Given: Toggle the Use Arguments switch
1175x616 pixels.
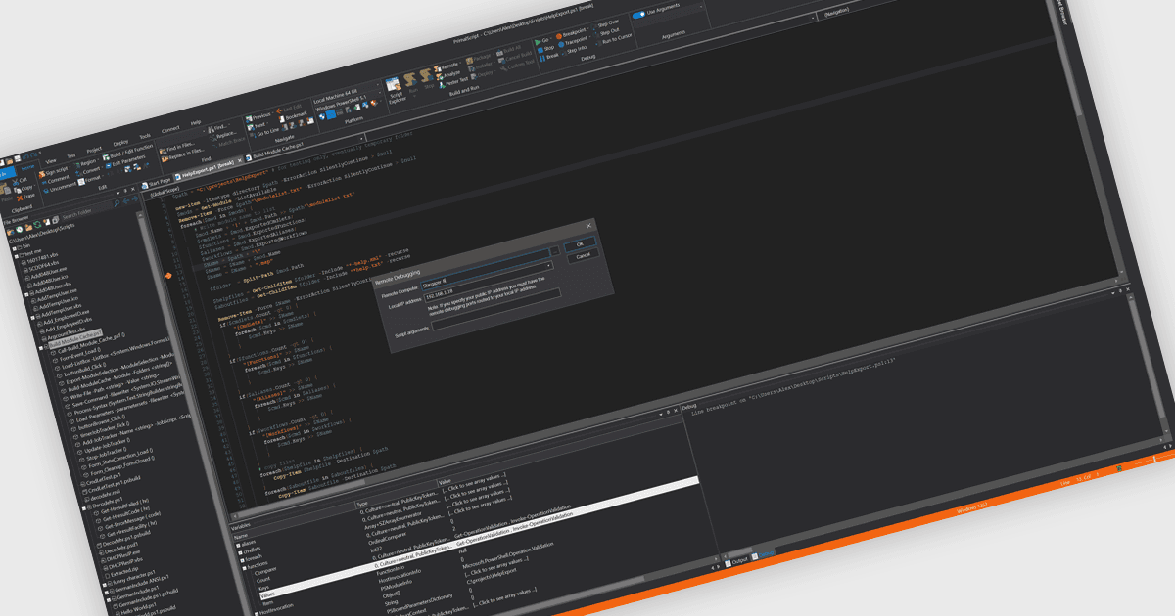Looking at the screenshot, I should click(638, 15).
